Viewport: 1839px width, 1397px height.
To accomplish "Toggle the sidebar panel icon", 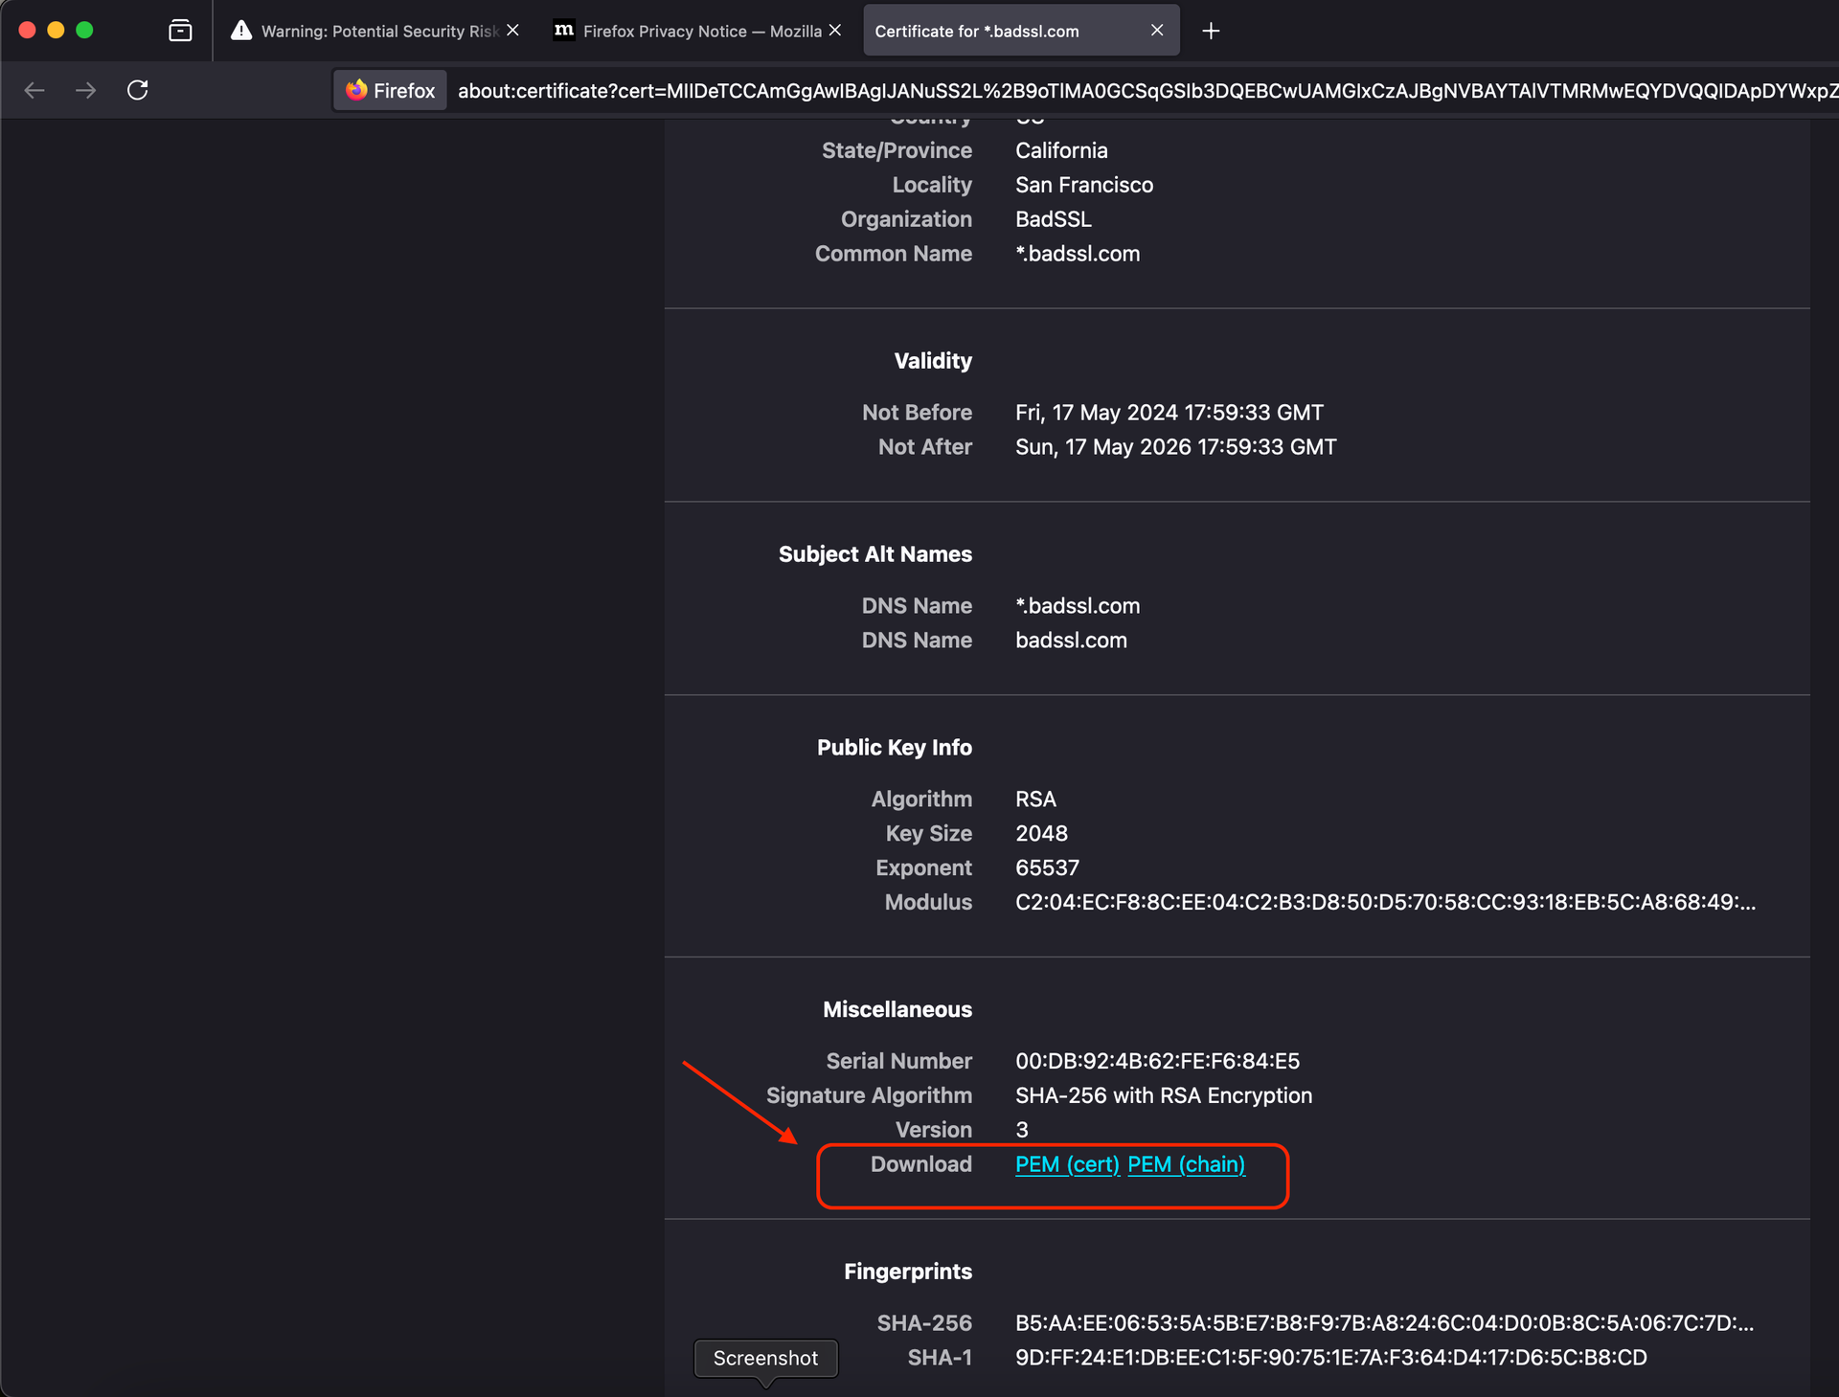I will [x=177, y=30].
